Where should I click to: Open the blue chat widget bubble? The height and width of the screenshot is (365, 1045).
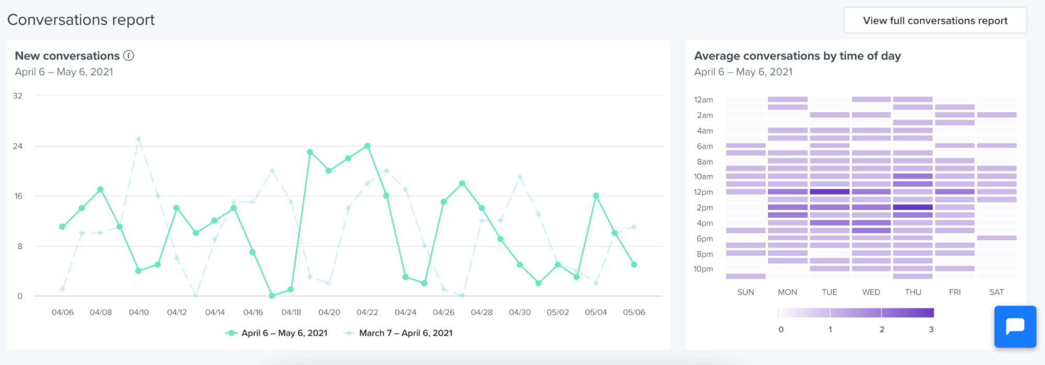pyautogui.click(x=1015, y=327)
